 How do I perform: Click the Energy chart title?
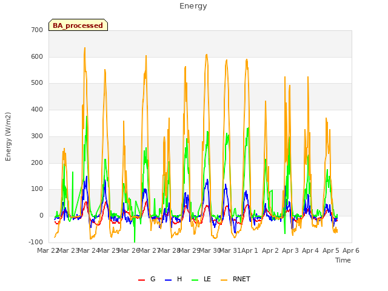[193, 6]
